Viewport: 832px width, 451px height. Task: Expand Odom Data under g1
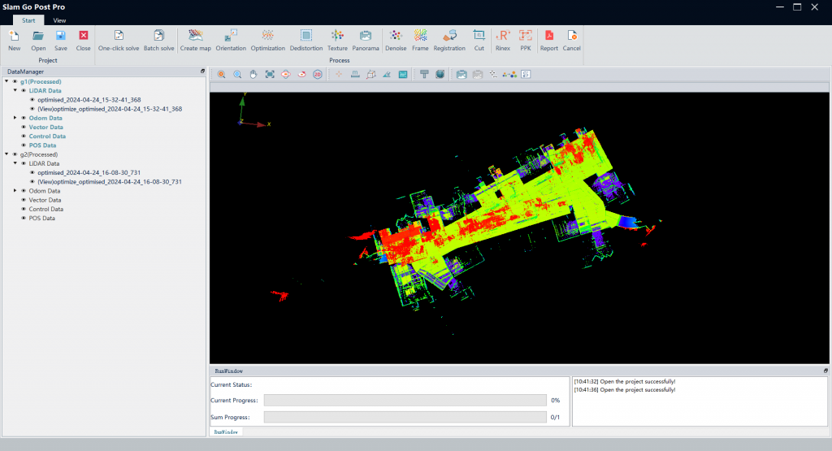15,118
